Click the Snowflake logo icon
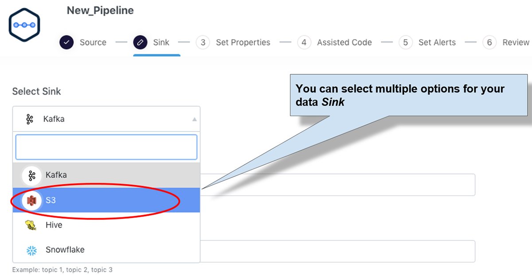 pyautogui.click(x=31, y=250)
